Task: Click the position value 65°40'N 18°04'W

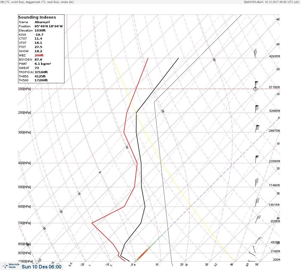Action: click(49, 26)
